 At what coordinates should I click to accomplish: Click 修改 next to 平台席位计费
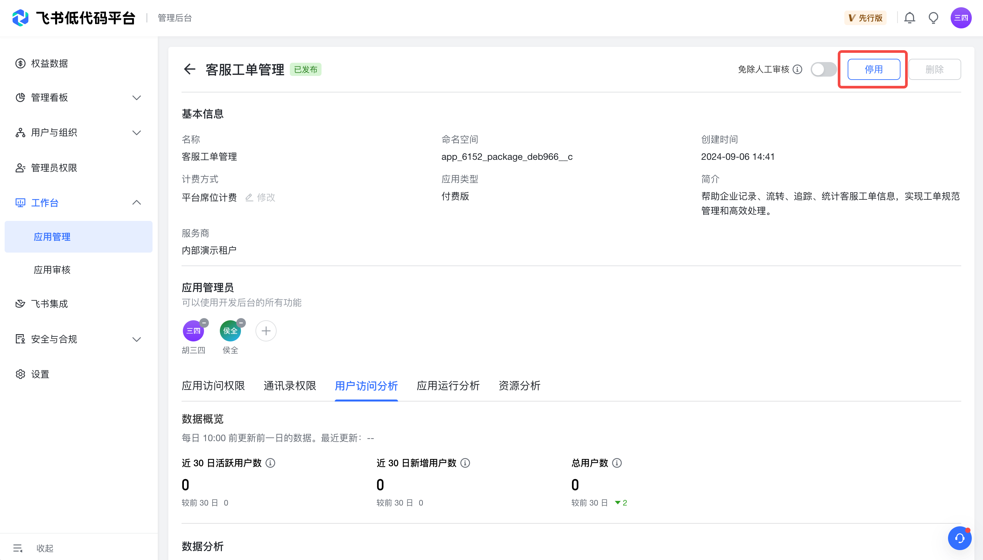coord(261,197)
